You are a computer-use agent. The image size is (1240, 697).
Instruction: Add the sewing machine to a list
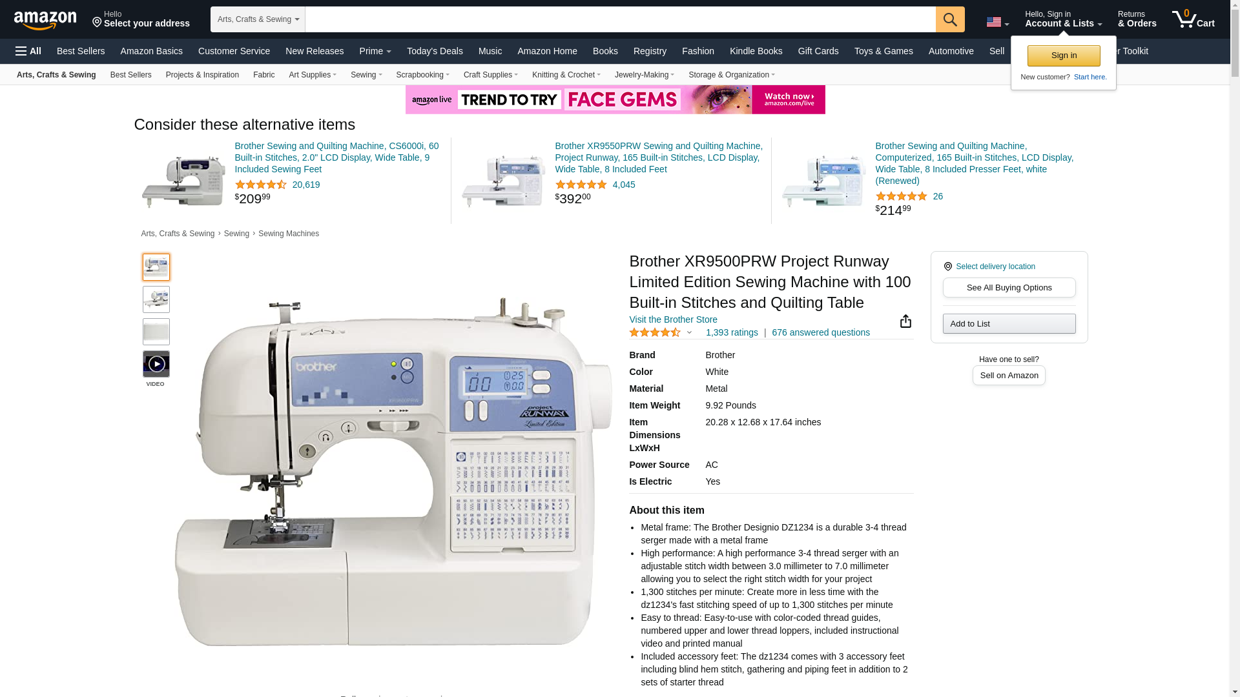[1009, 324]
